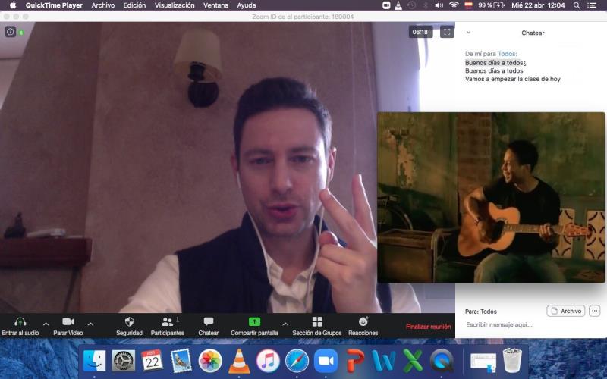
Task: Open the Seguridad shield icon
Action: (129, 322)
